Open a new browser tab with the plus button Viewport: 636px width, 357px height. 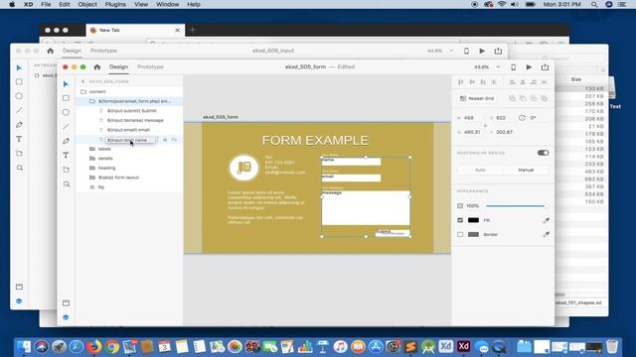point(193,30)
